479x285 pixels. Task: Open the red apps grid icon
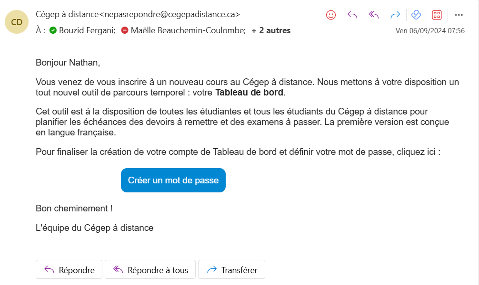click(x=437, y=15)
